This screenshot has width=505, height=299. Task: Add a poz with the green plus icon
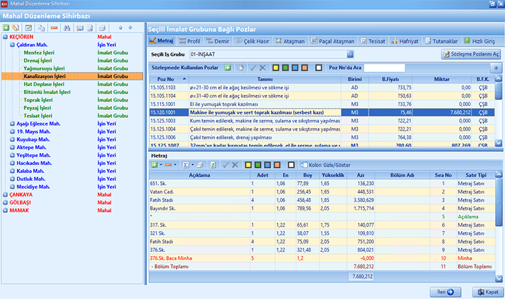pyautogui.click(x=227, y=68)
